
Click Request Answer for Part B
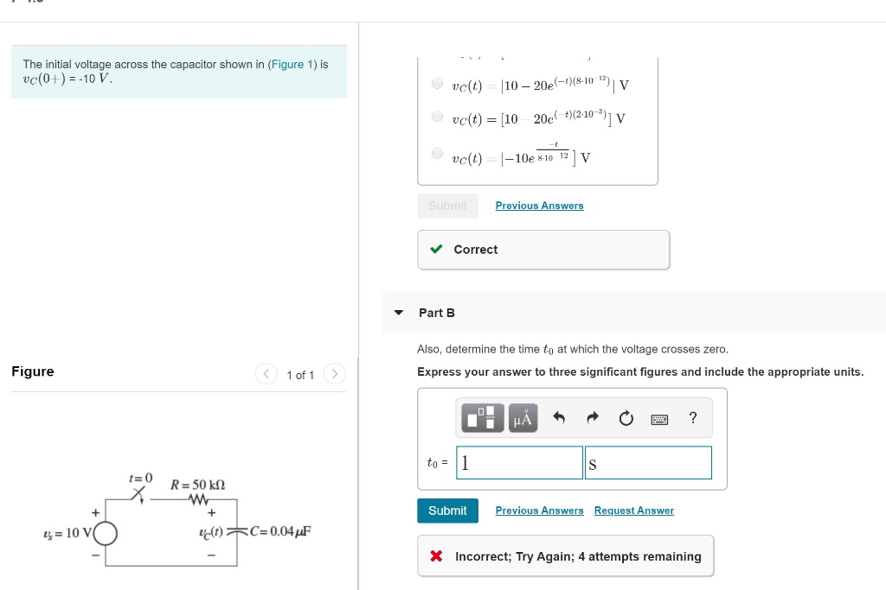633,511
